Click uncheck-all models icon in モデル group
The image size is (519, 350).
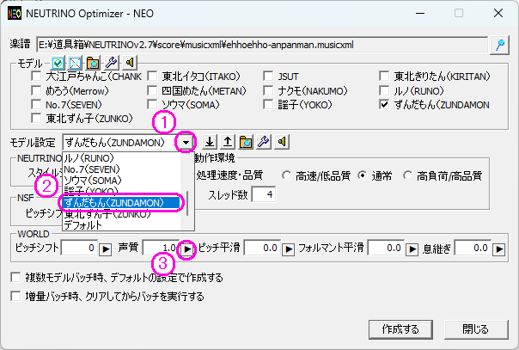76,63
